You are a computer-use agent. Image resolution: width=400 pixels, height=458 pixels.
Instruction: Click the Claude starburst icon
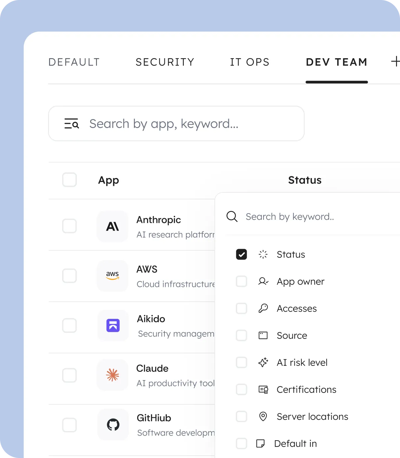112,375
